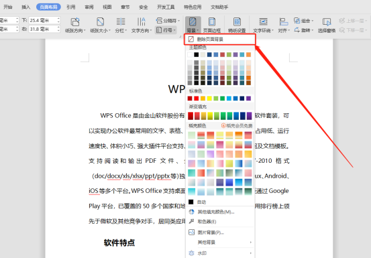371x258 pixels.
Task: Expand the watermark (水印) submenu
Action: coord(220,253)
